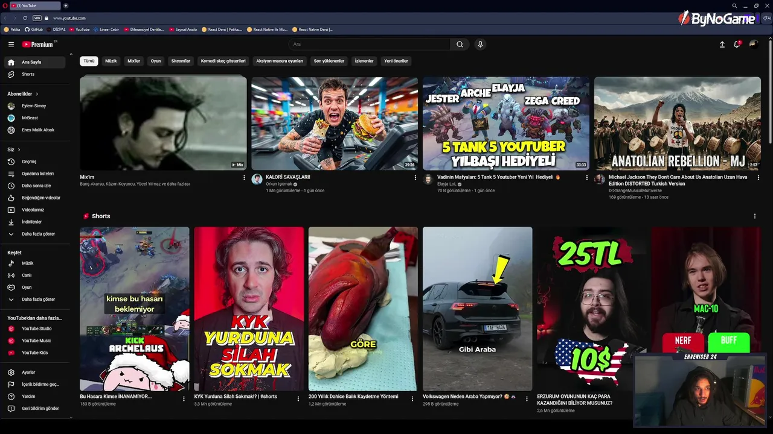Viewport: 773px width, 434px height.
Task: Select Aksiyon-macera oyunları chip
Action: (x=280, y=61)
